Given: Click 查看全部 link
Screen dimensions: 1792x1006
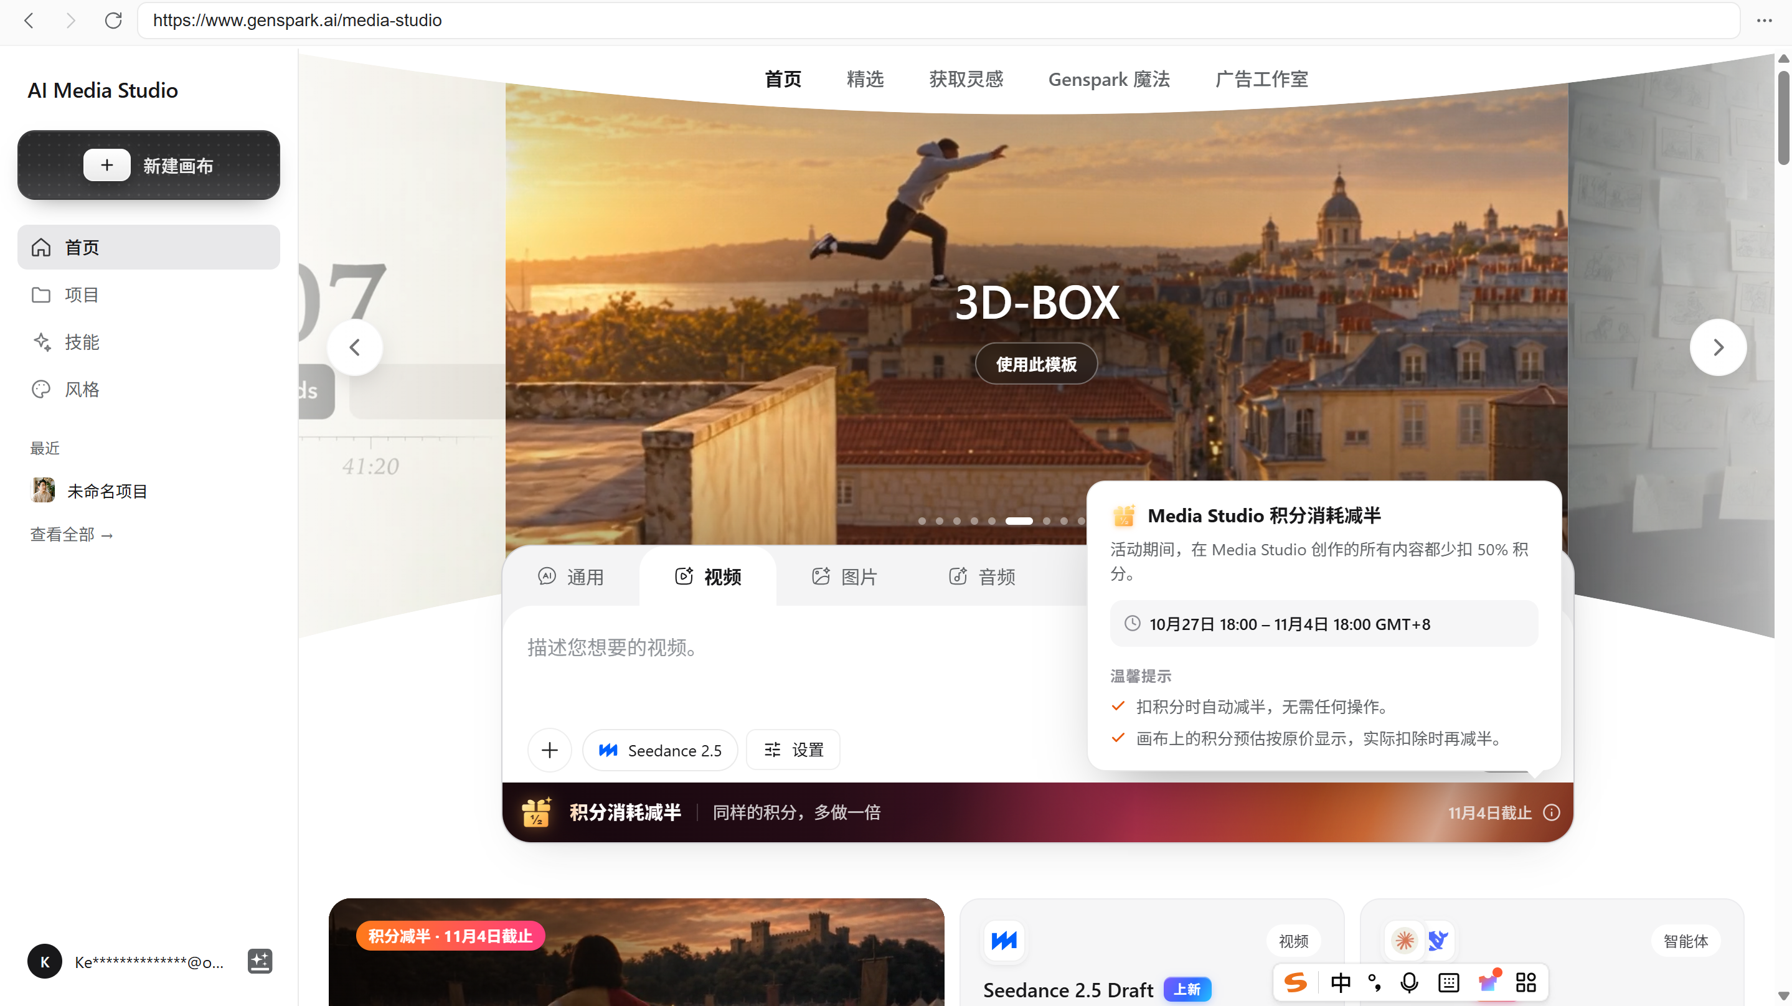Looking at the screenshot, I should coord(71,534).
